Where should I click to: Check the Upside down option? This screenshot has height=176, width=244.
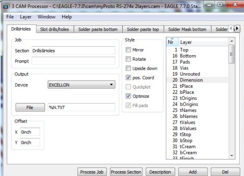pyautogui.click(x=128, y=68)
